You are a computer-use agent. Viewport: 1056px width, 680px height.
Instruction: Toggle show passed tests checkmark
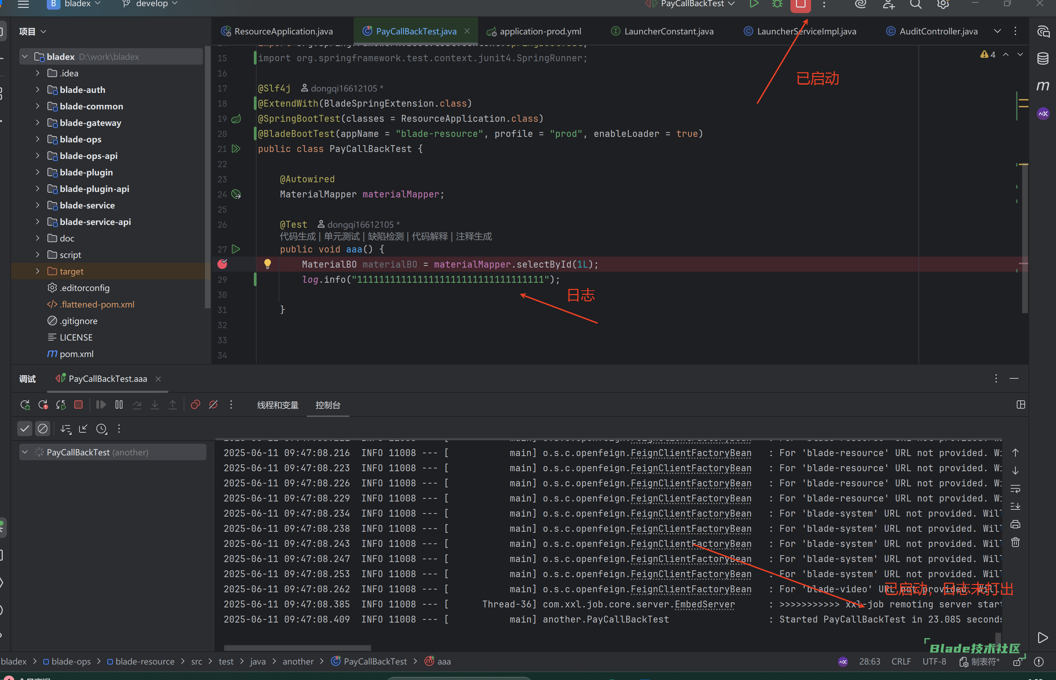pos(25,429)
